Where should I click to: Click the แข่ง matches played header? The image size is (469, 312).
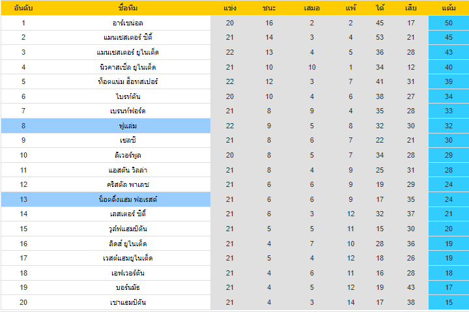coord(230,8)
